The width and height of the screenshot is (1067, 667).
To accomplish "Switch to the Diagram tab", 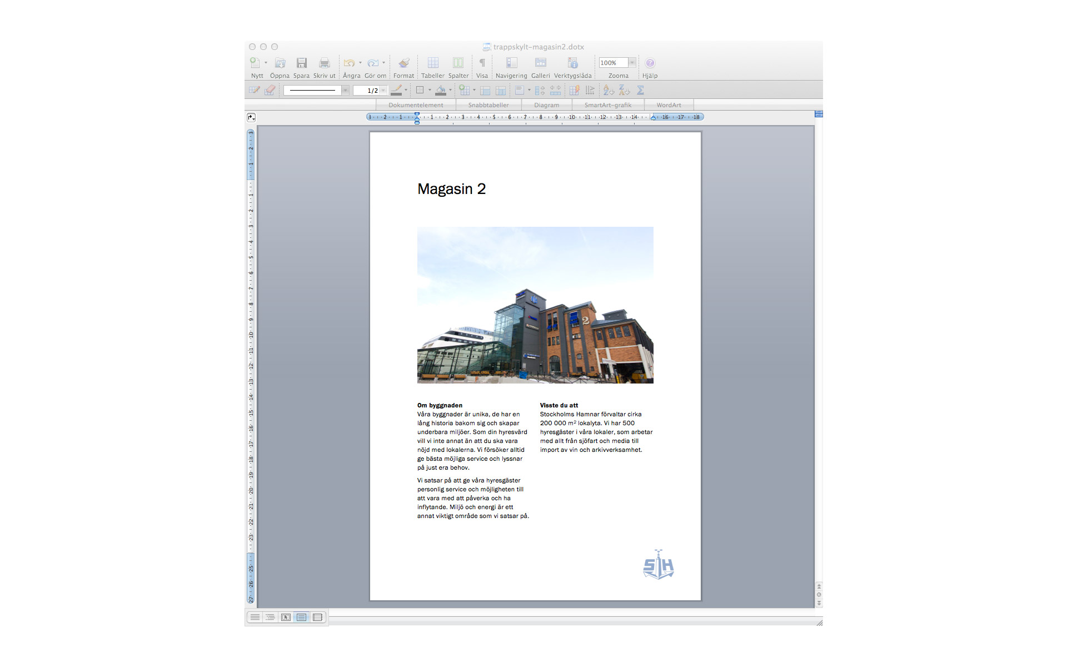I will click(547, 105).
